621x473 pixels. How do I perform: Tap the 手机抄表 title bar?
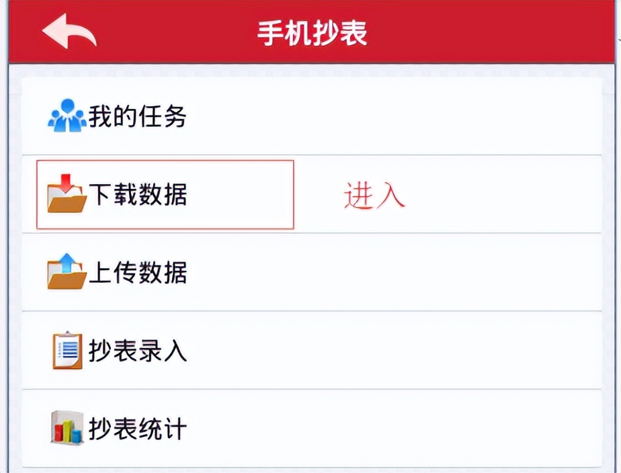coord(310,30)
